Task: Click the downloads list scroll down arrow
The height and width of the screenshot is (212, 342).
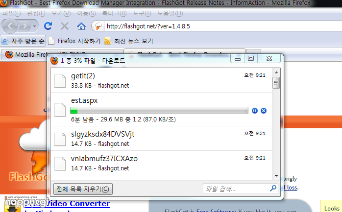Action: pyautogui.click(x=276, y=176)
